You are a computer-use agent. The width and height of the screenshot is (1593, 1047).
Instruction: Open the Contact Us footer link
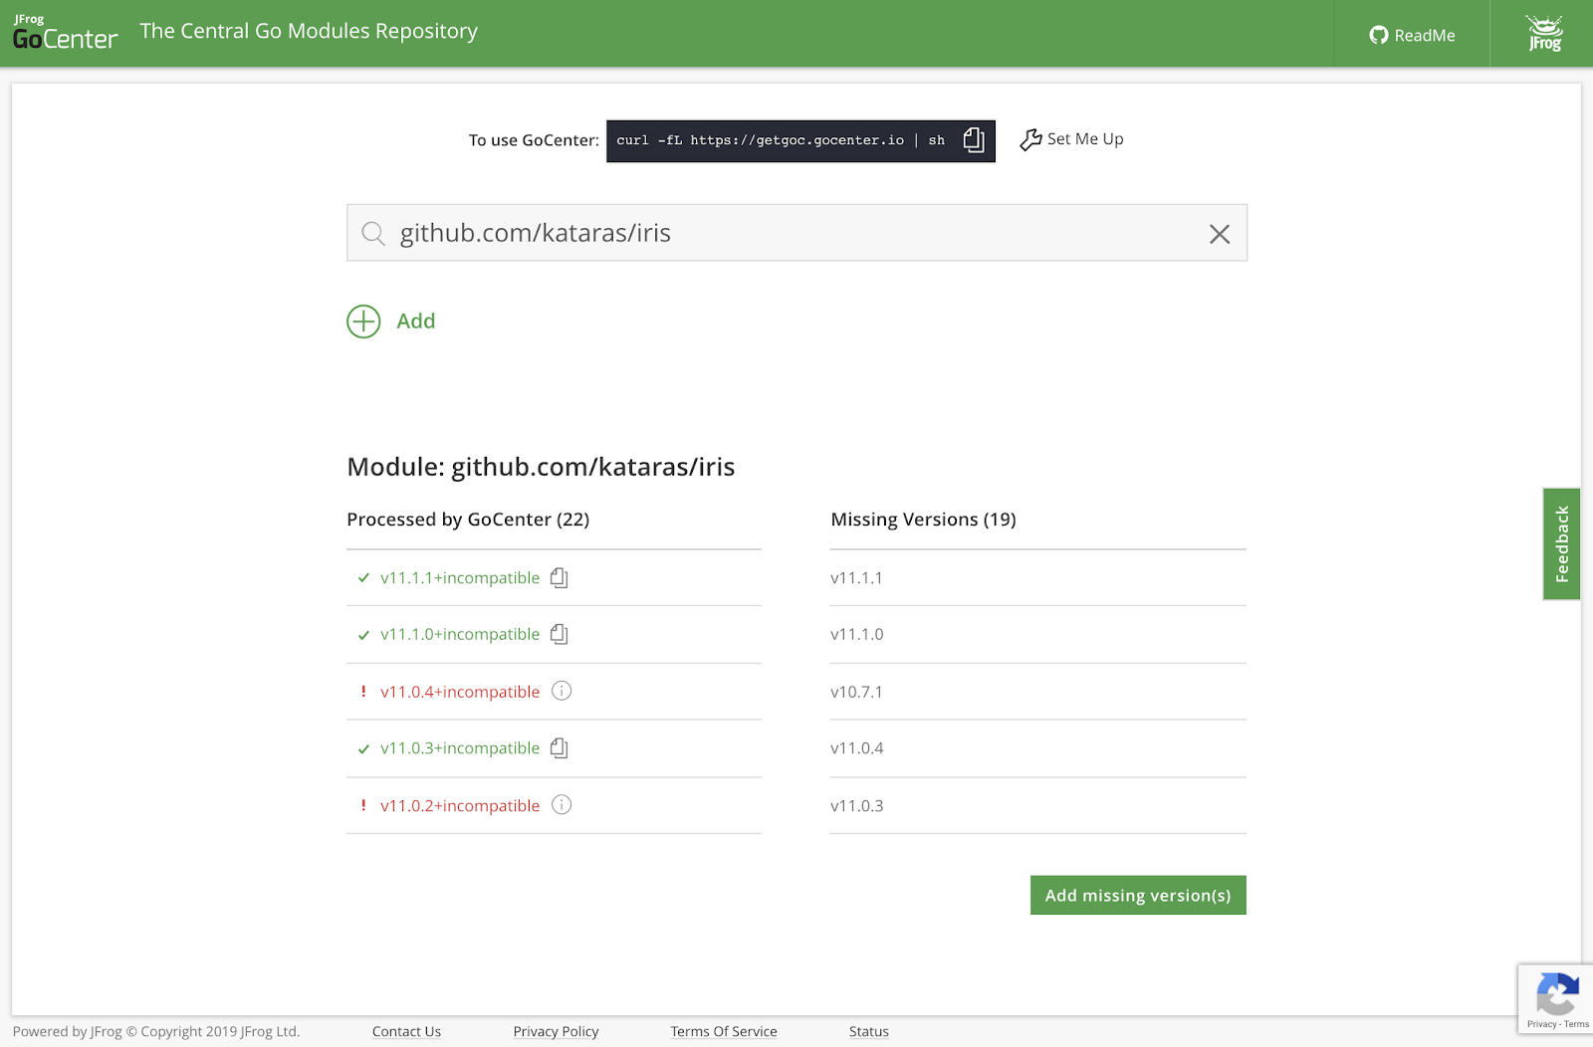pyautogui.click(x=406, y=1031)
